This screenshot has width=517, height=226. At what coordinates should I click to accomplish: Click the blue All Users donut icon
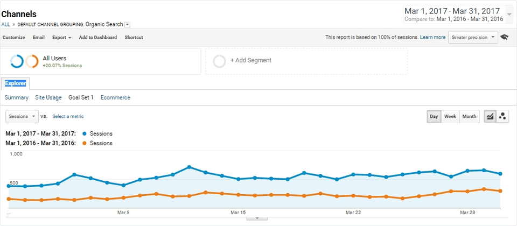17,61
